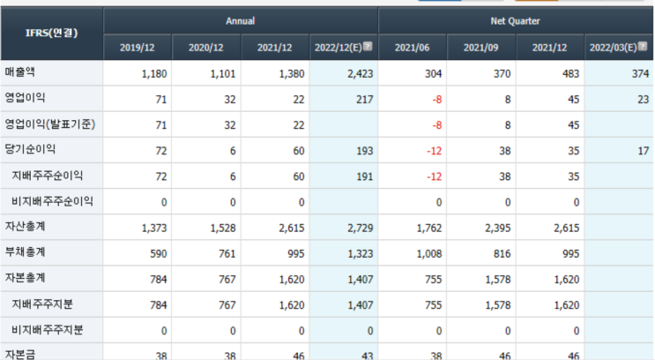655x360 pixels.
Task: Click the 17 quarterly net income estimate
Action: [x=619, y=151]
